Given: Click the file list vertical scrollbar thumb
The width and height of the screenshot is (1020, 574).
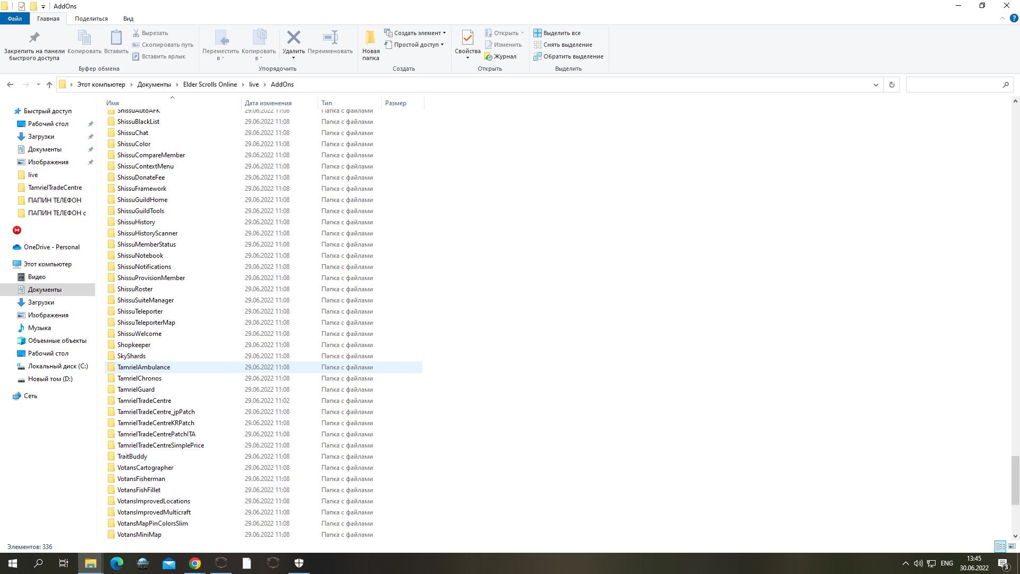Looking at the screenshot, I should pyautogui.click(x=1015, y=480).
